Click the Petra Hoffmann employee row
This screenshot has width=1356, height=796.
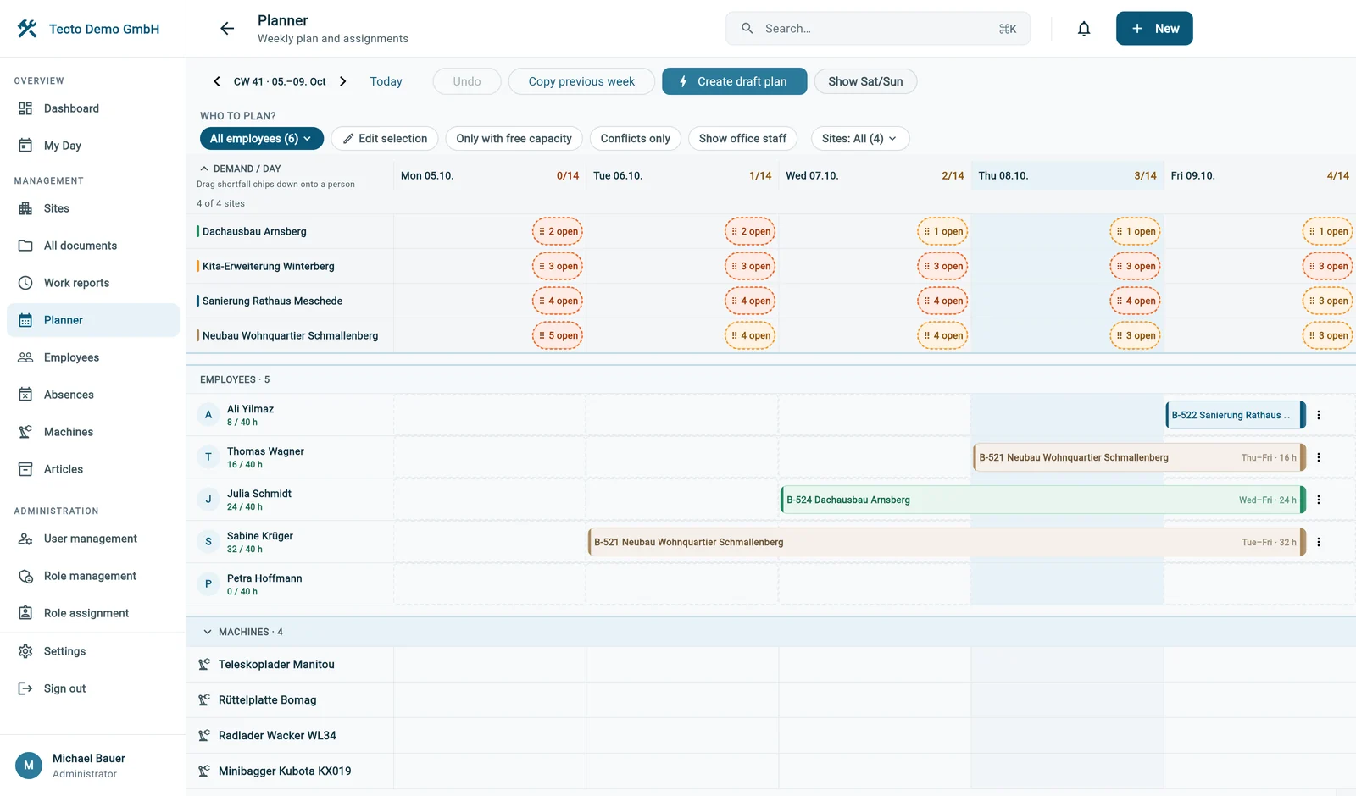[770, 584]
